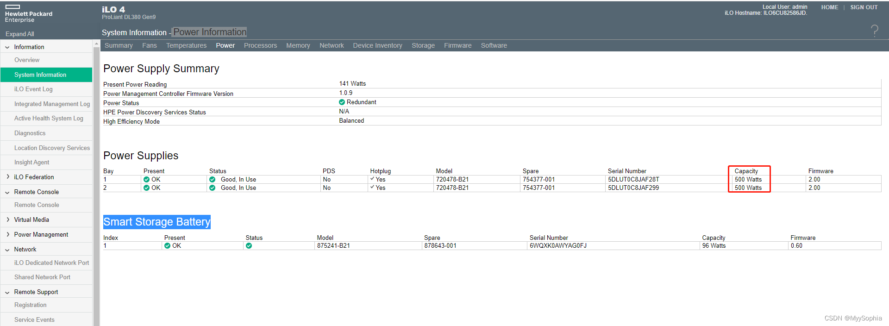Click Bay 2 Present OK check icon

click(146, 188)
